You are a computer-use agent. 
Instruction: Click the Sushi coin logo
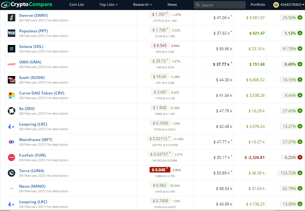coord(11,80)
